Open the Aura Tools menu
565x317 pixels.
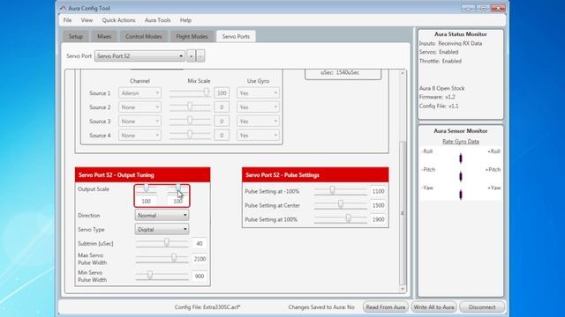tap(157, 20)
